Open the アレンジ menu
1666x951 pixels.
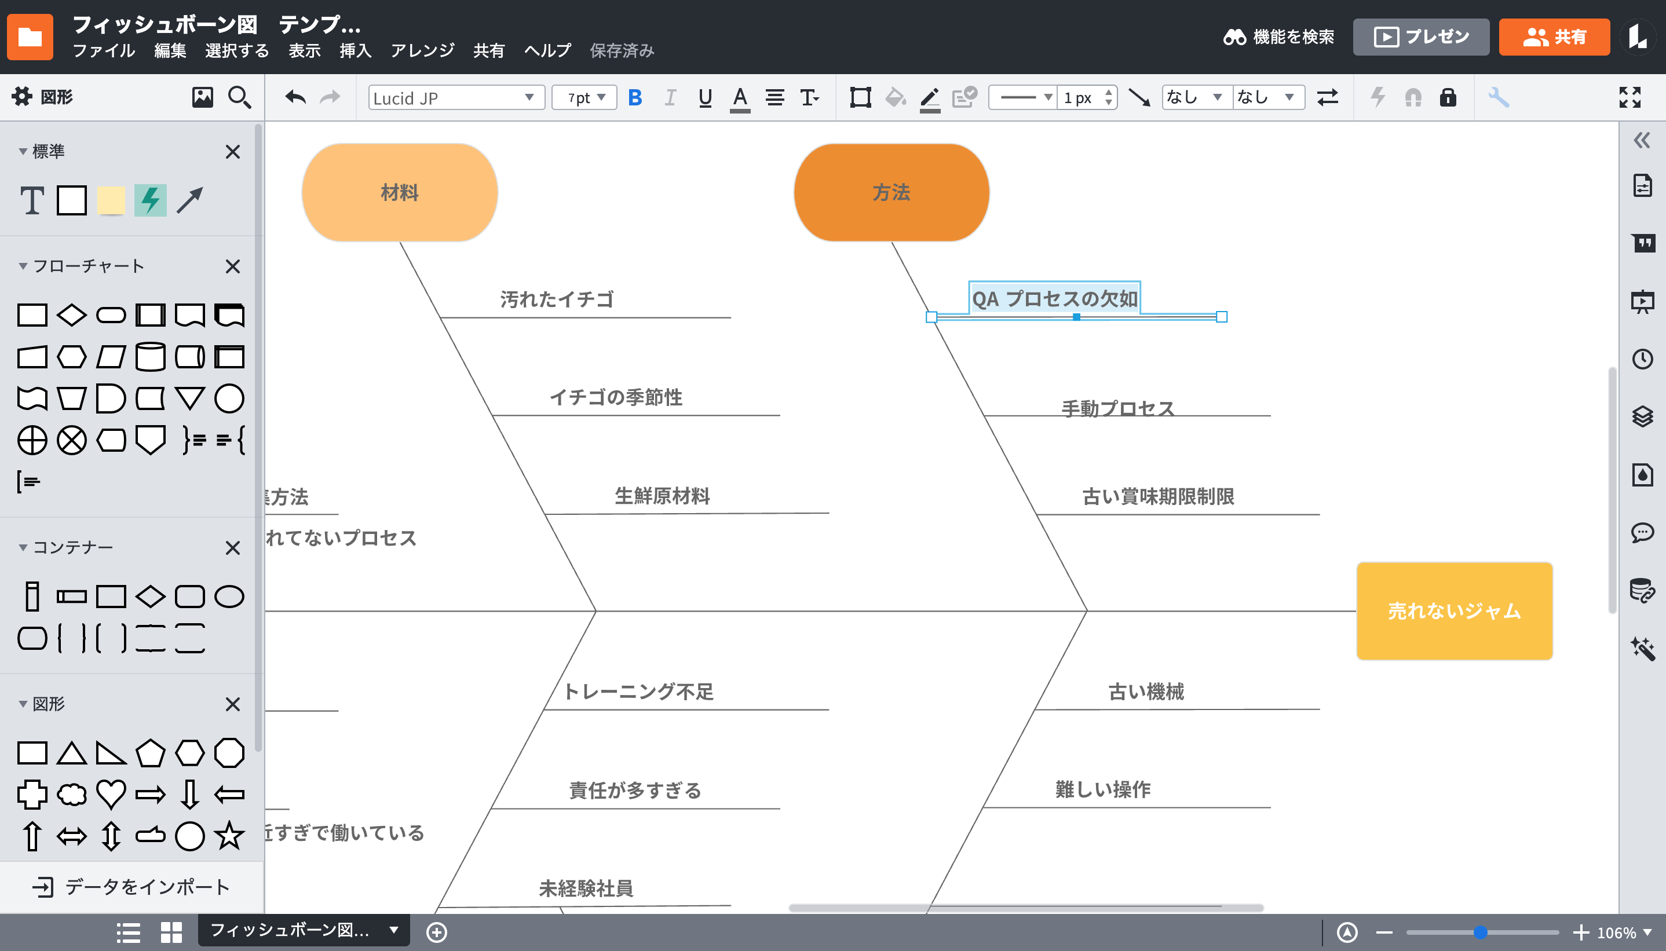coord(422,50)
